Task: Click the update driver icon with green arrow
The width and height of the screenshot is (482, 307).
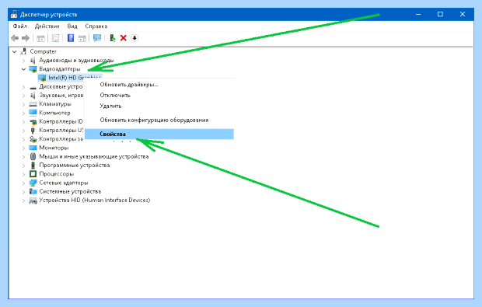Action: 113,38
